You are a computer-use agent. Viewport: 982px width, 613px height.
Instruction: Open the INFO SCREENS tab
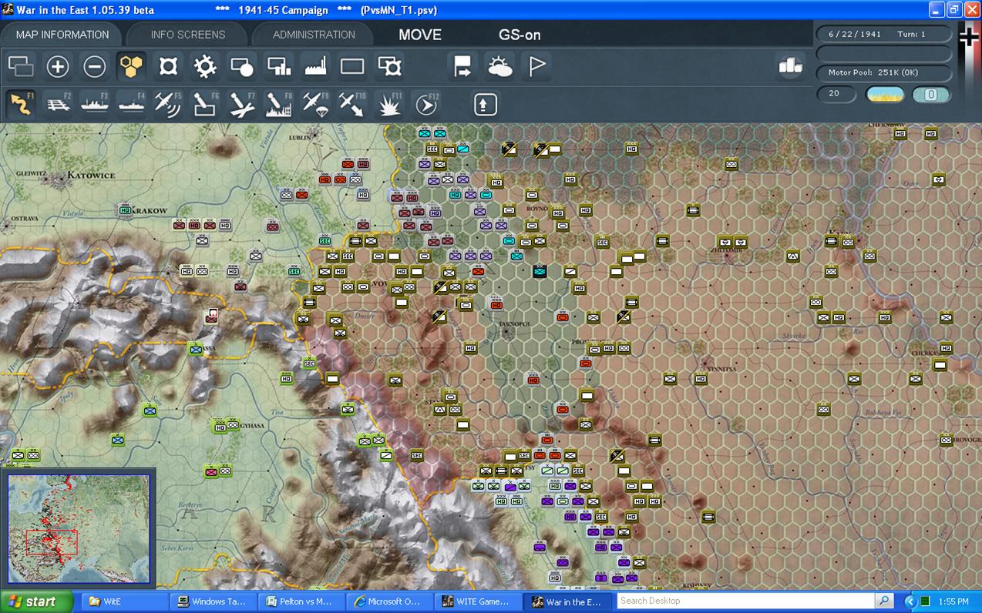(x=188, y=35)
